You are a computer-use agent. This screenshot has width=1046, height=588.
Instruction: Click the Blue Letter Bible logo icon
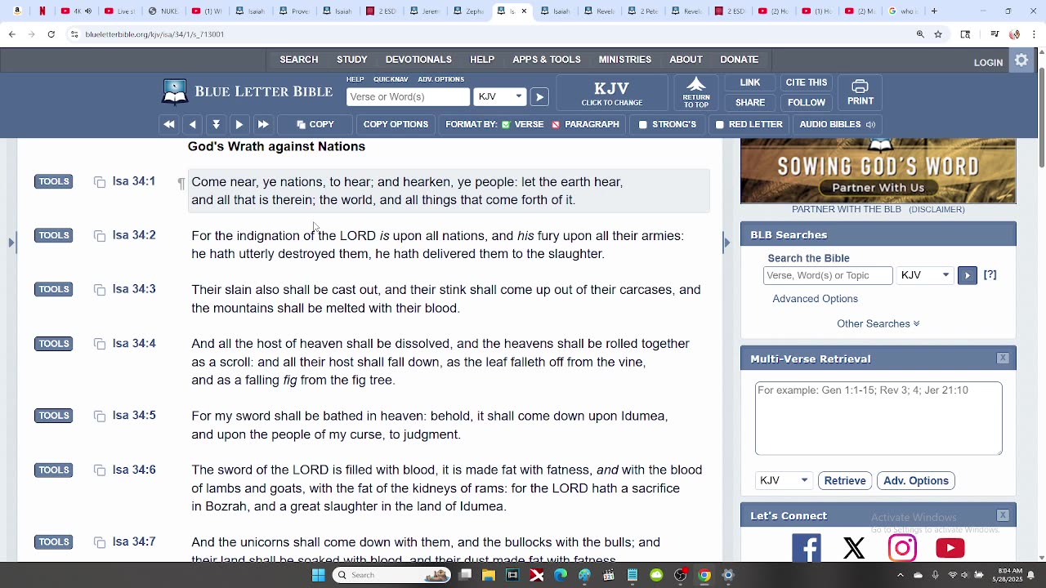click(x=175, y=91)
